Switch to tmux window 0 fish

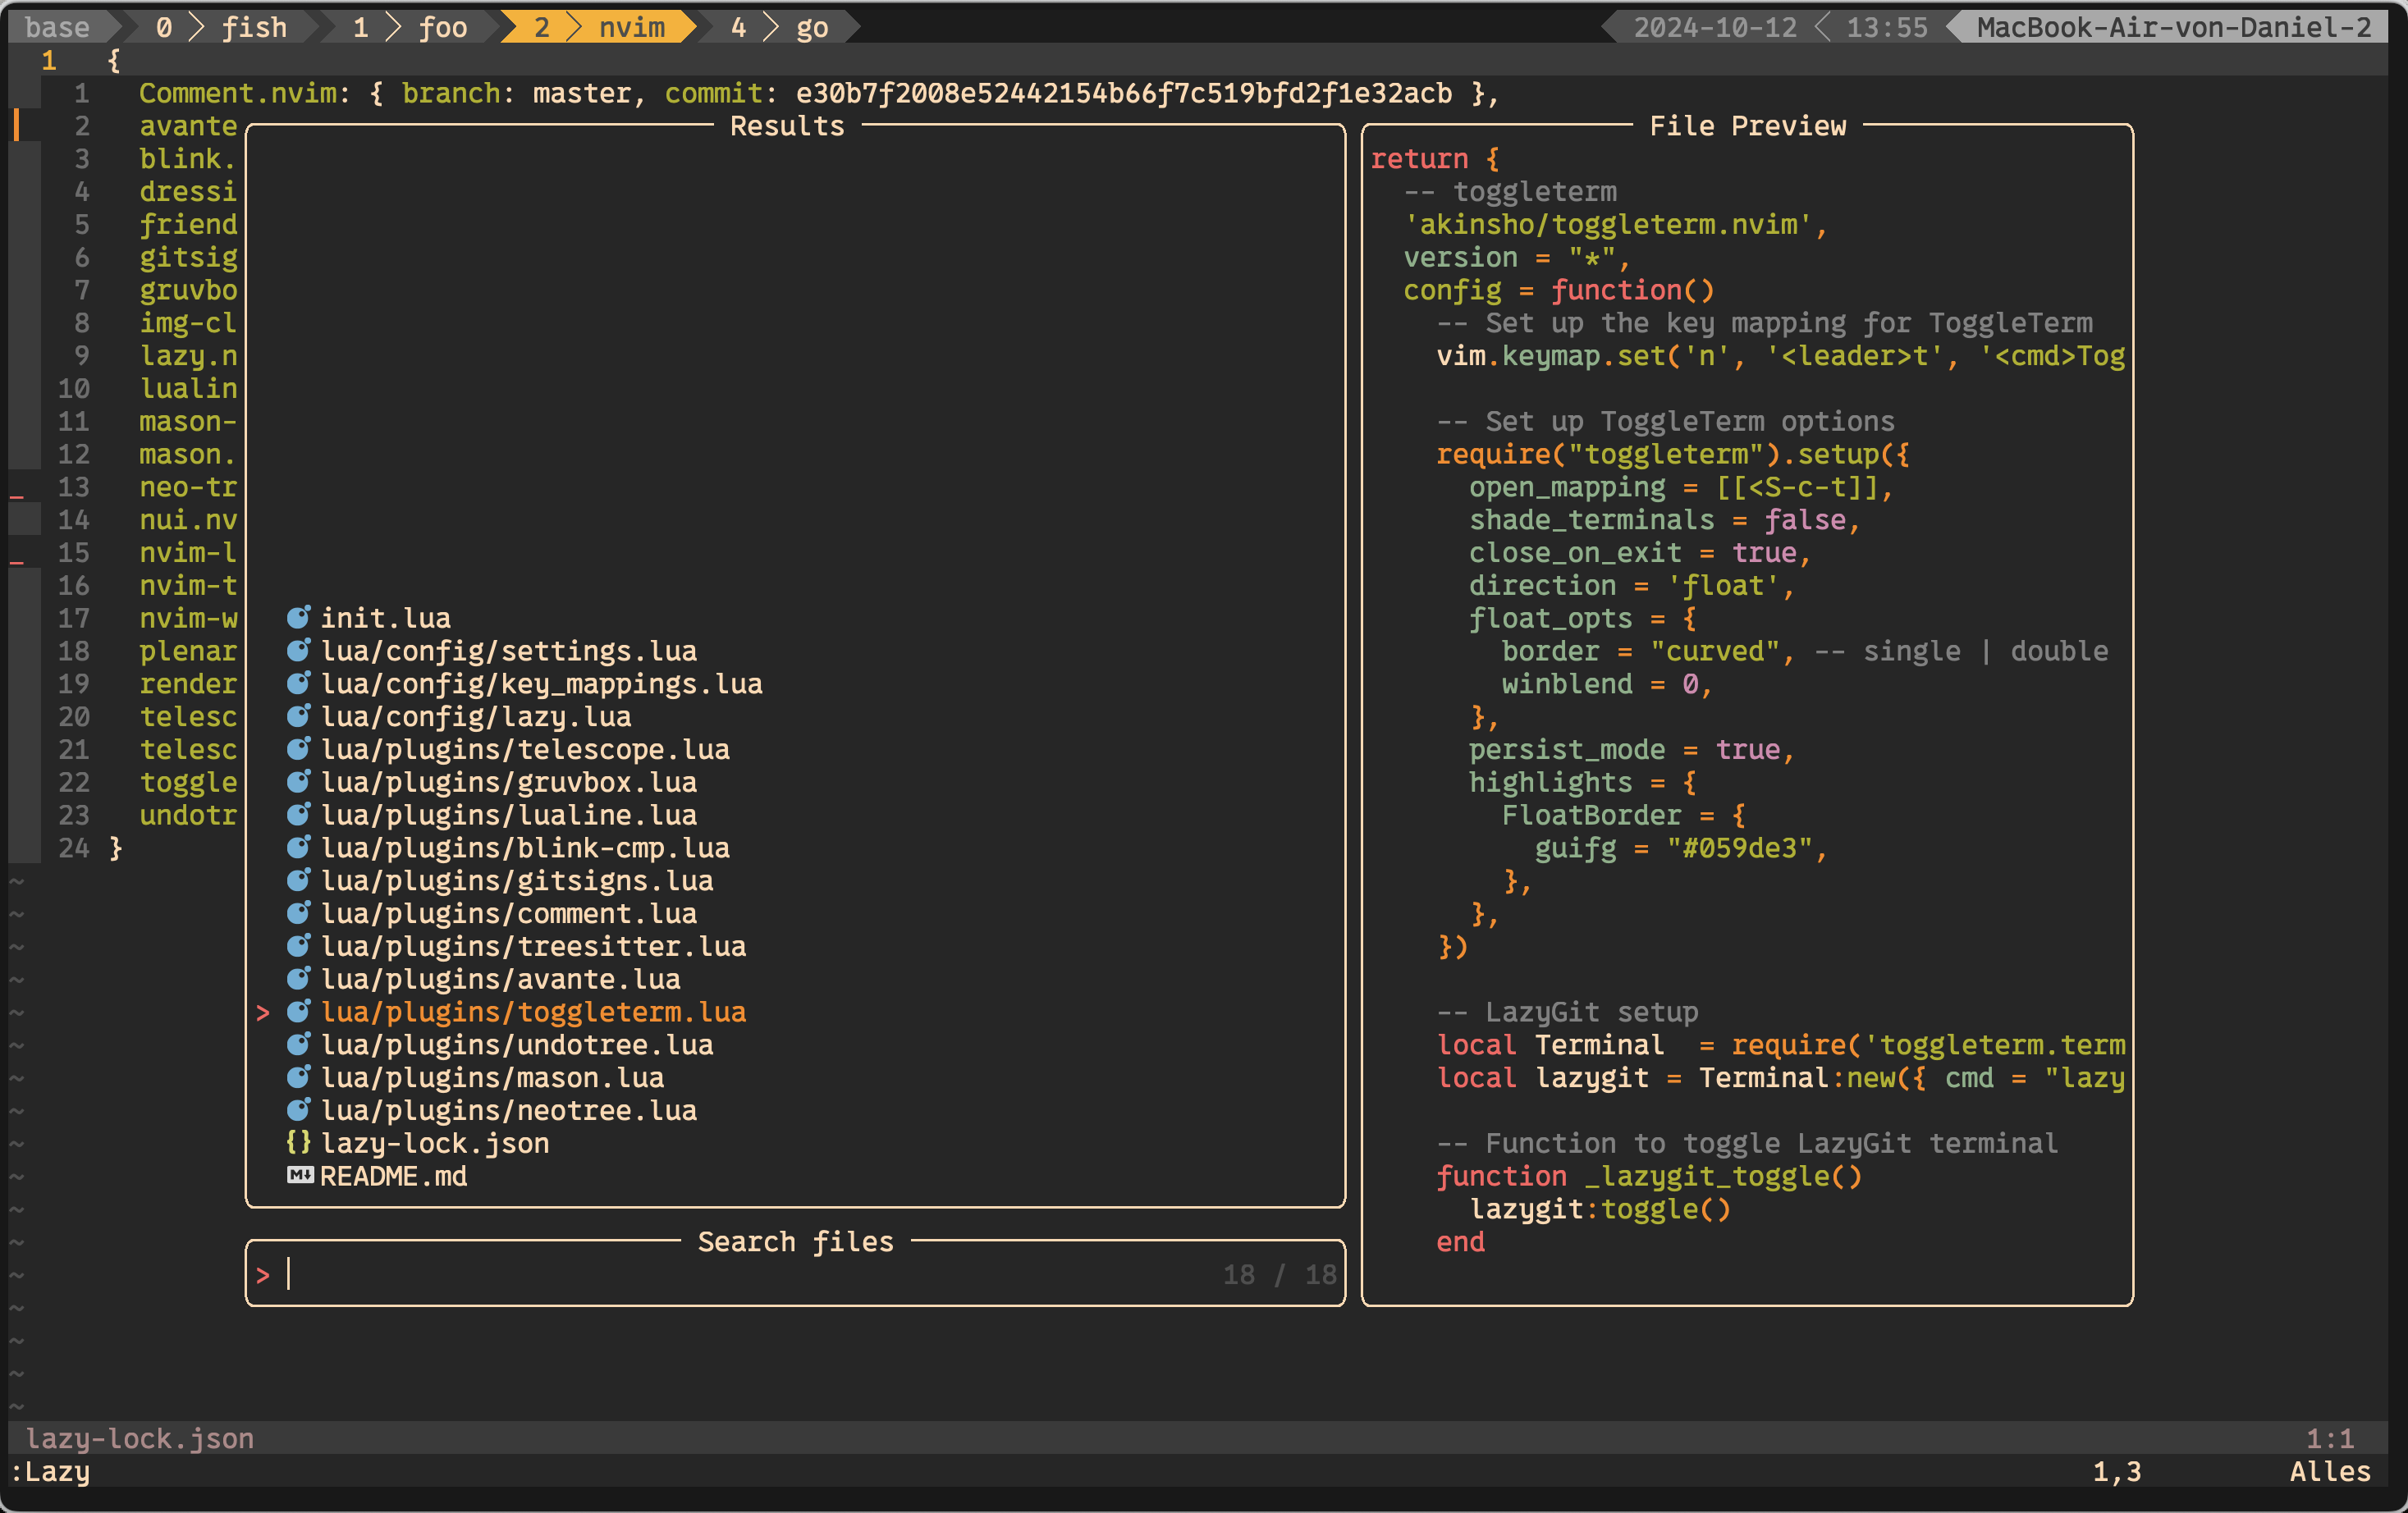(x=222, y=27)
